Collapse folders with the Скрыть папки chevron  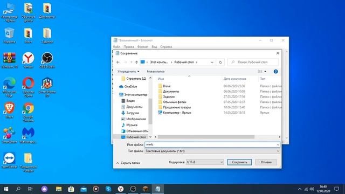click(118, 163)
